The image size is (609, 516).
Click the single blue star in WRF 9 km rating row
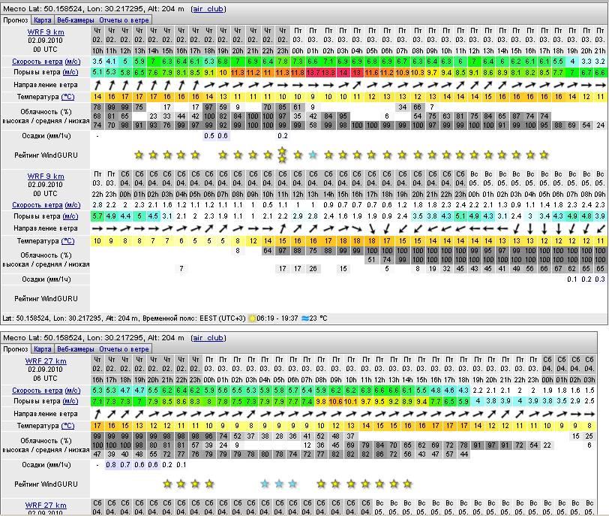(x=312, y=155)
